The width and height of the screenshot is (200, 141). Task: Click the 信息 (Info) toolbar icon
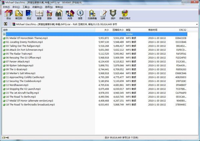point(80,15)
